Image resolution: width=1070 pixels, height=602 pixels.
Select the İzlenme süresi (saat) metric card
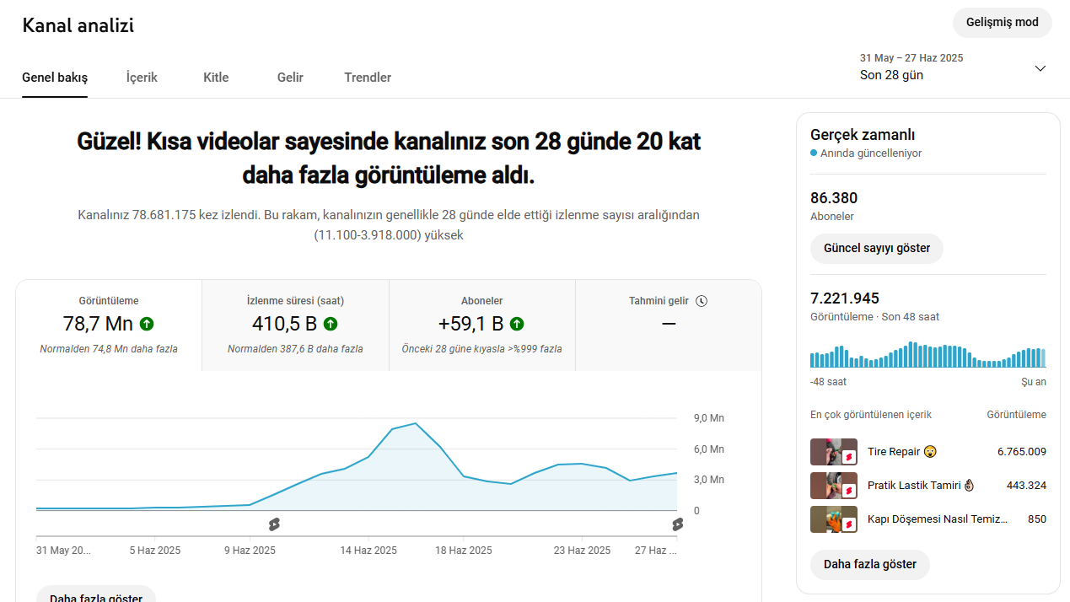[x=295, y=325]
